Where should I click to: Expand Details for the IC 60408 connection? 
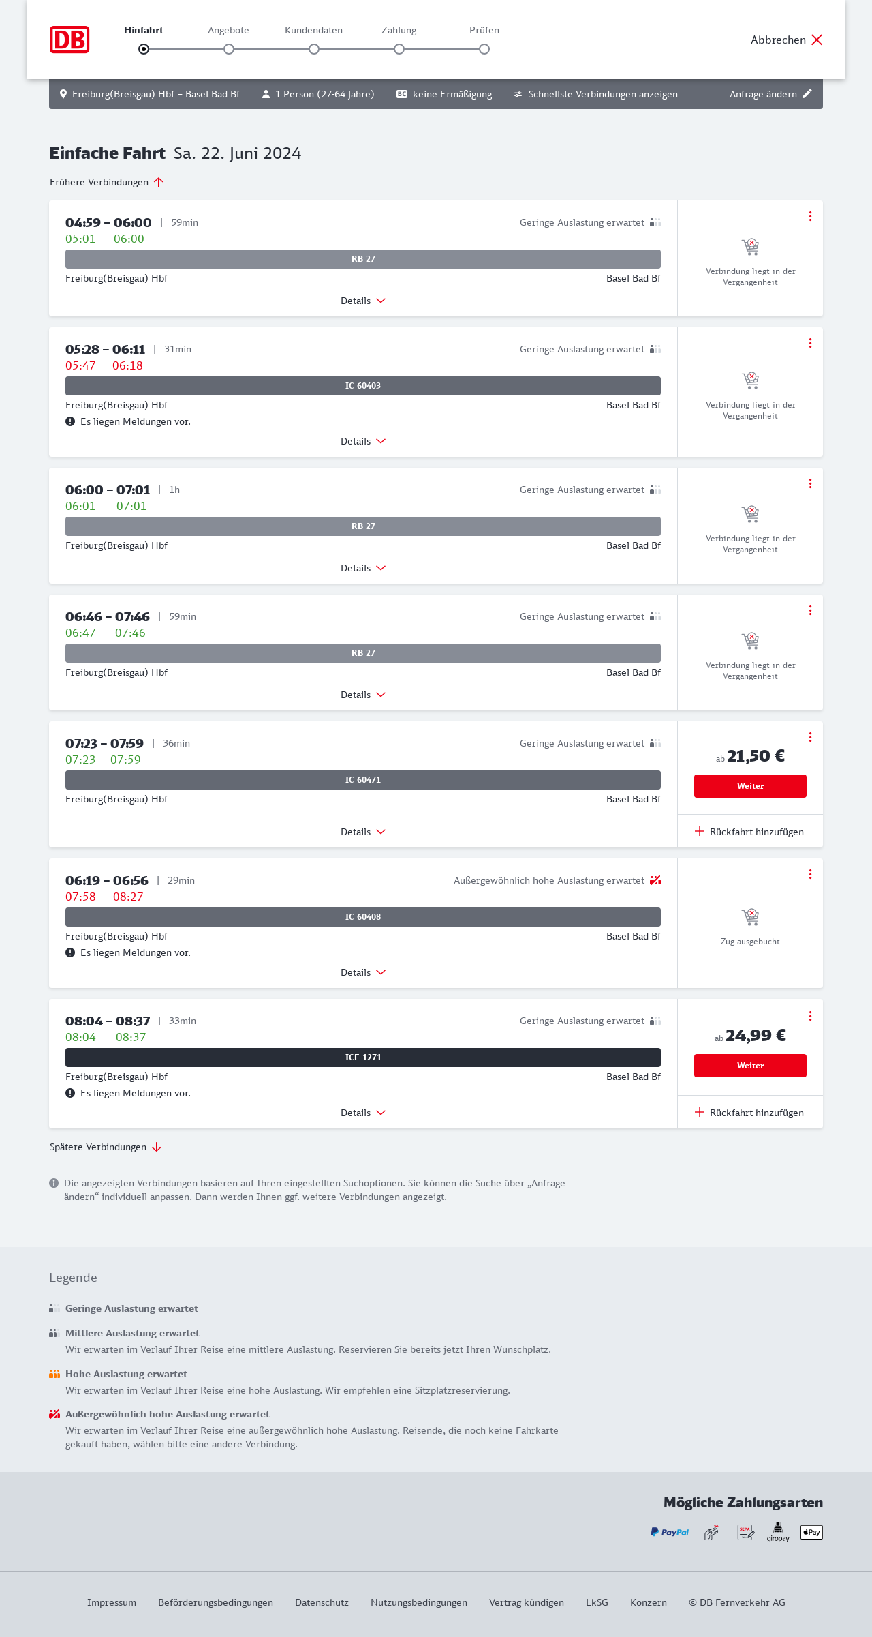[363, 972]
